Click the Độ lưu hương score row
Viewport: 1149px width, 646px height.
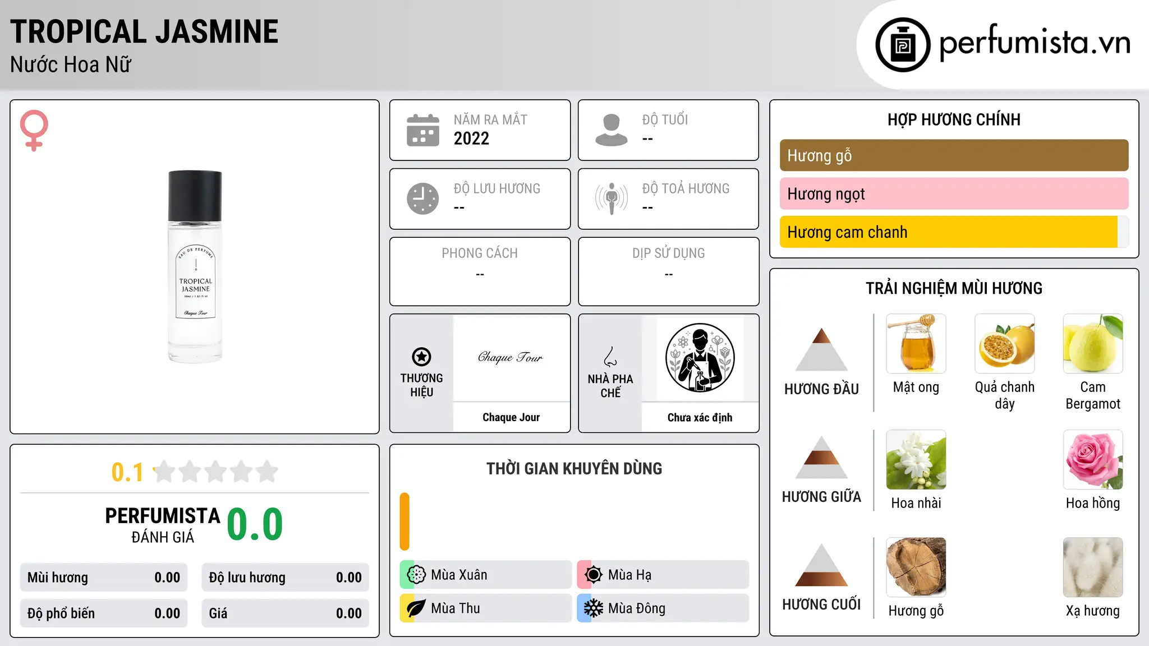click(x=285, y=578)
